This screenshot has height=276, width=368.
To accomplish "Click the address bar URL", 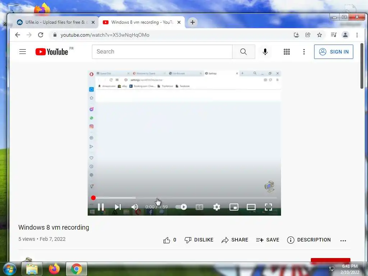I will pos(105,35).
